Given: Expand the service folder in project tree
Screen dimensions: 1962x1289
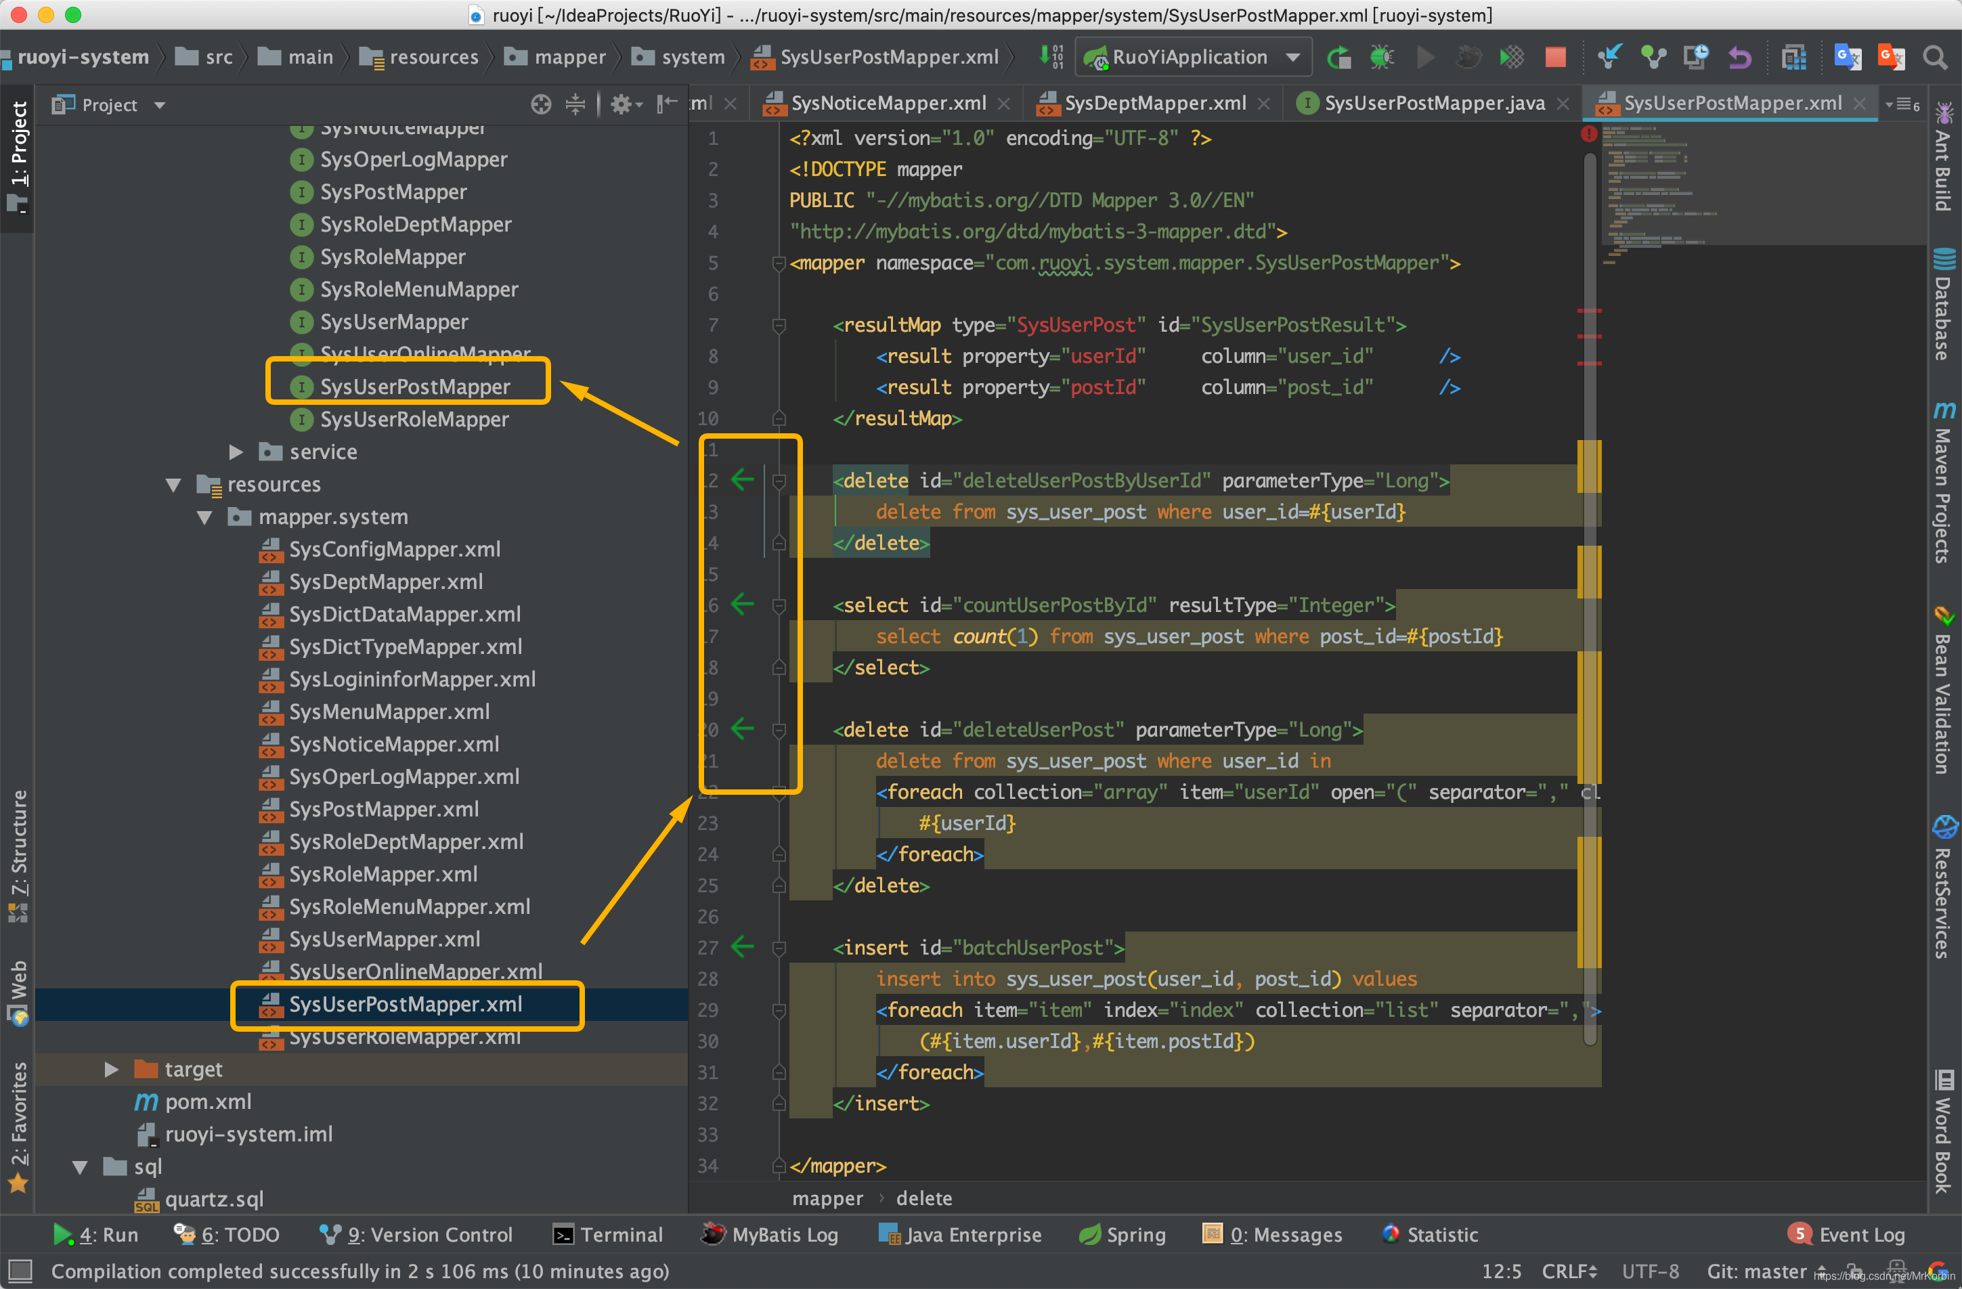Looking at the screenshot, I should pos(236,452).
